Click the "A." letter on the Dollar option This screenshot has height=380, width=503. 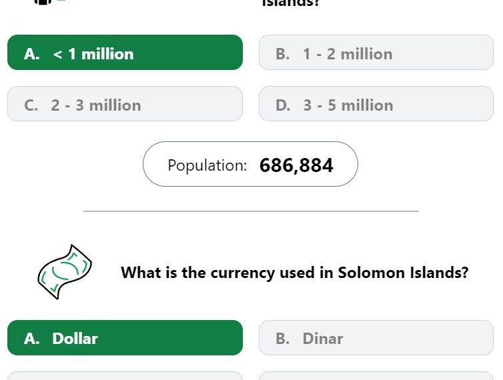[x=32, y=339]
